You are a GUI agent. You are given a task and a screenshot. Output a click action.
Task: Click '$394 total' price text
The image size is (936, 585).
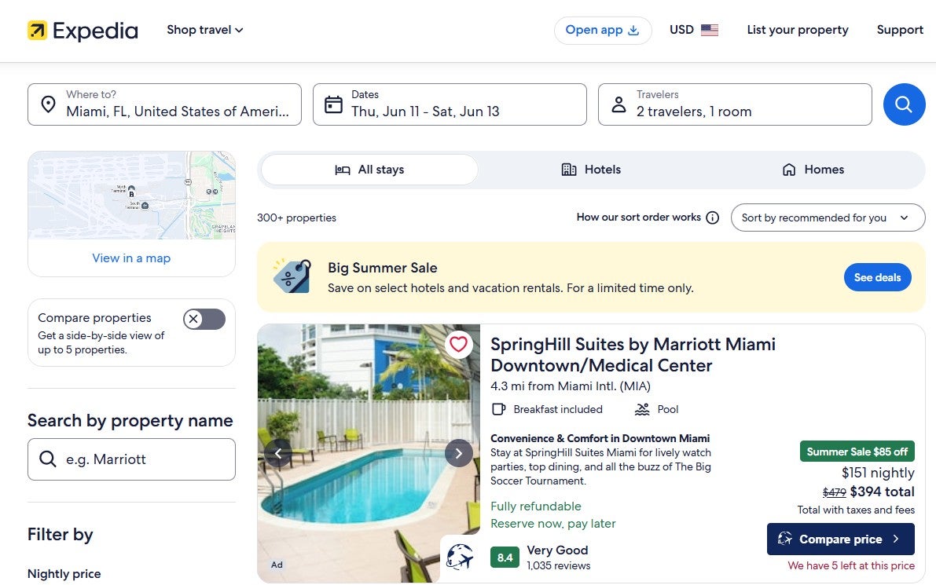(882, 492)
